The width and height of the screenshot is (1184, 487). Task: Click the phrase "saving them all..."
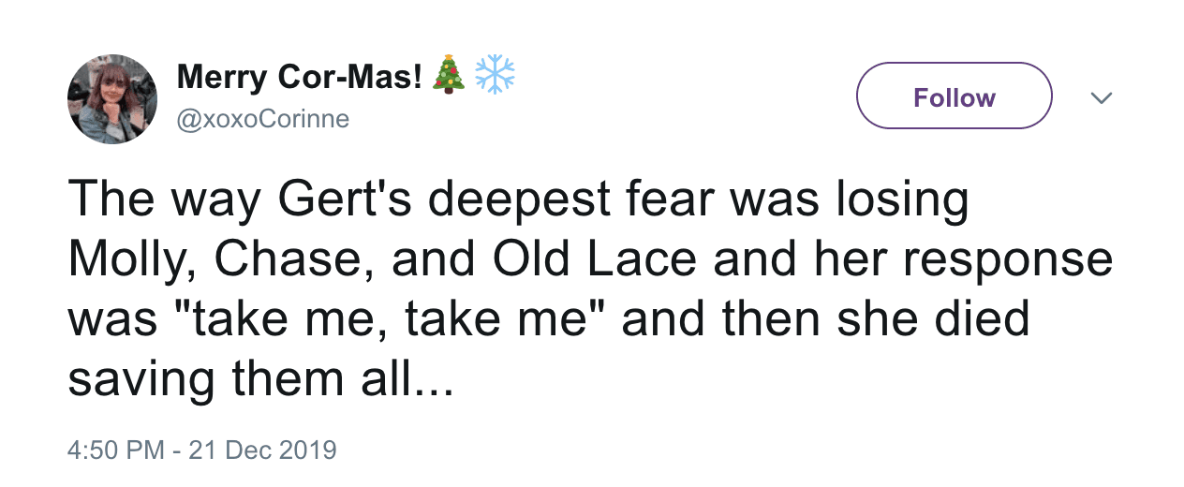point(260,379)
